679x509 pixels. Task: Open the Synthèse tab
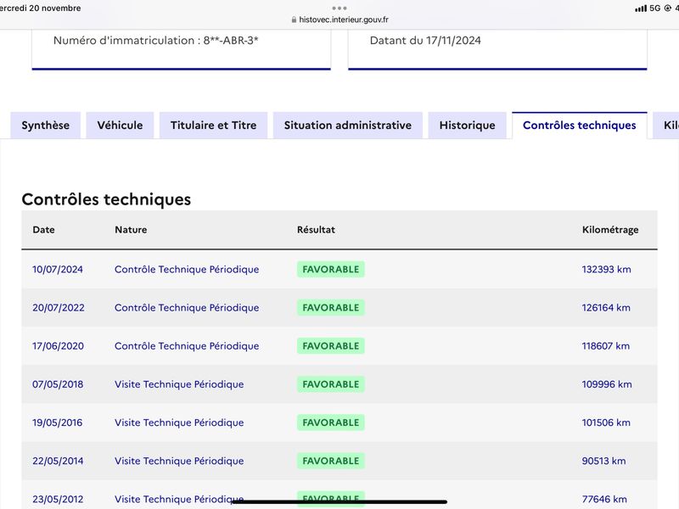pyautogui.click(x=46, y=126)
